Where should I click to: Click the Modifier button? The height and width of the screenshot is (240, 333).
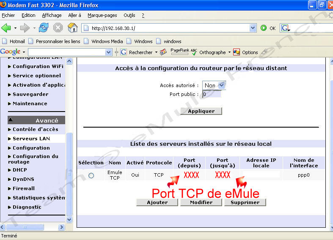[x=201, y=202]
